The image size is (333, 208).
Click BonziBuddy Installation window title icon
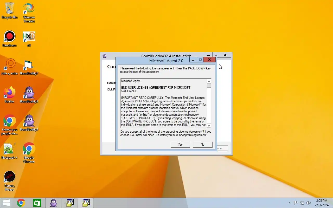coord(105,56)
